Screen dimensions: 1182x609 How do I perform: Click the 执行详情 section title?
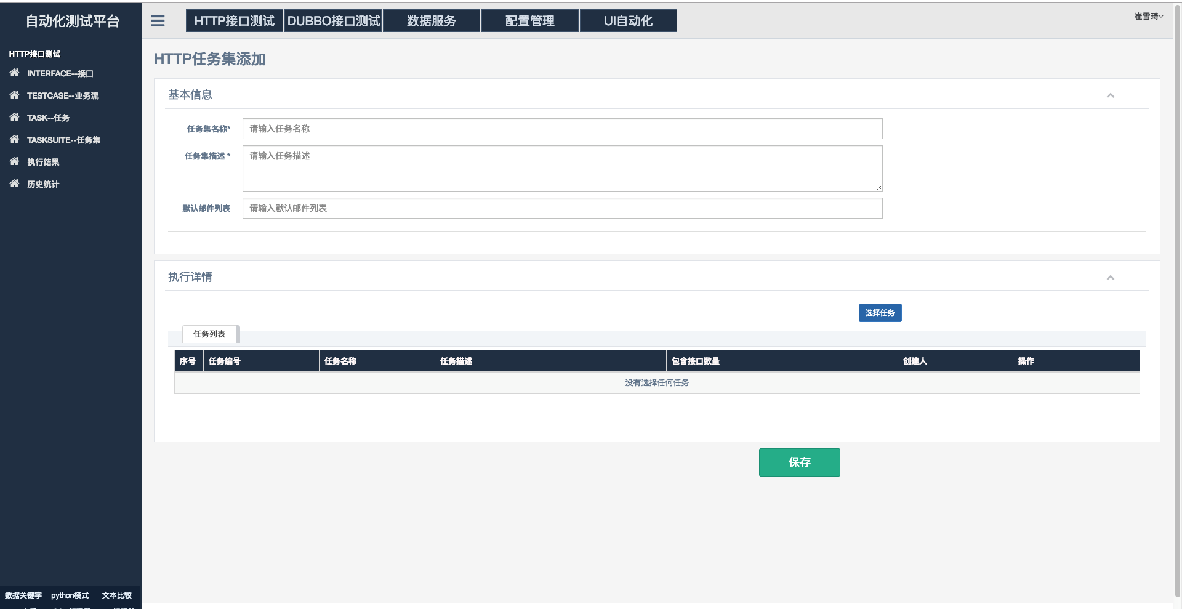point(190,277)
